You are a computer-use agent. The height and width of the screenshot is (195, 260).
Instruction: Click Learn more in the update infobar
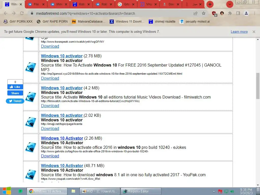239,32
